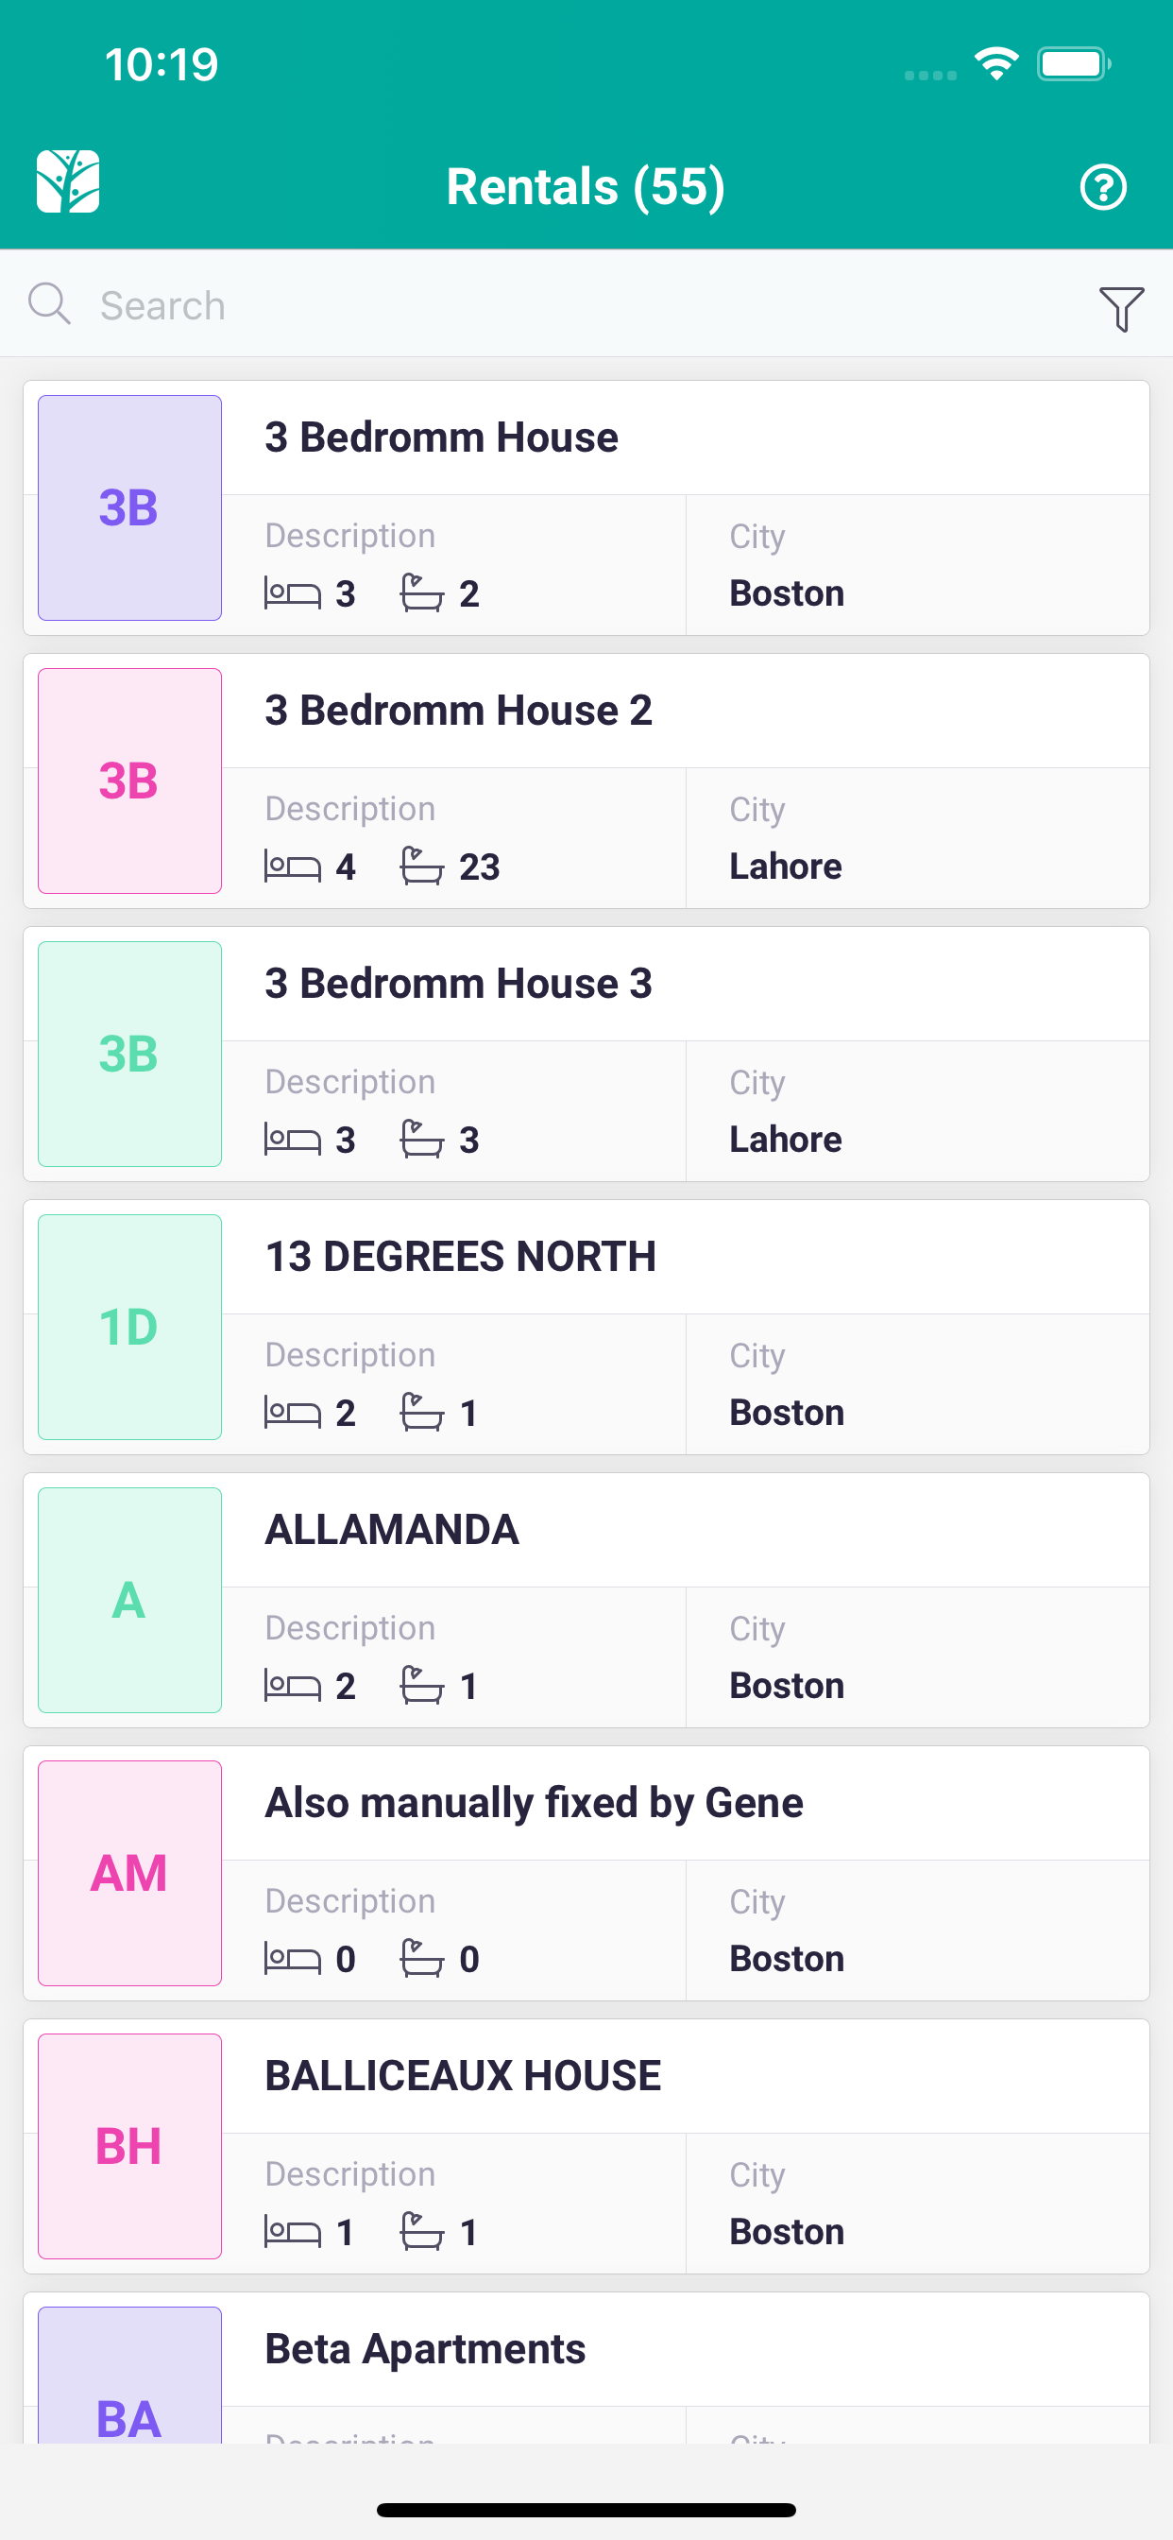Tap the bathtub icon on ALLAMANDA
Screen dimensions: 1173x2540
click(421, 1685)
